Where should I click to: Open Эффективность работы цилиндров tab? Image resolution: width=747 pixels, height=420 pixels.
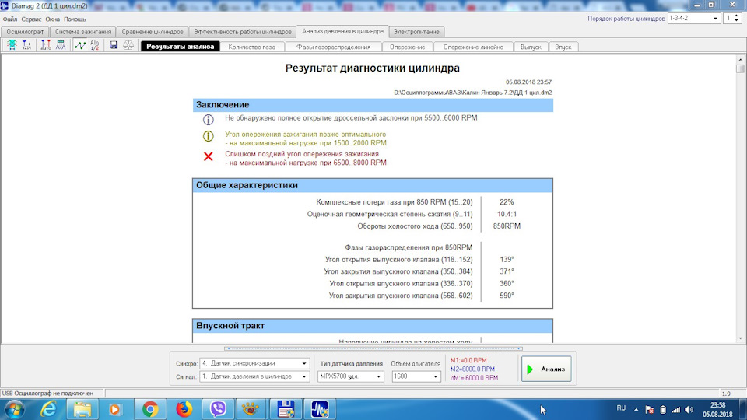pos(243,32)
